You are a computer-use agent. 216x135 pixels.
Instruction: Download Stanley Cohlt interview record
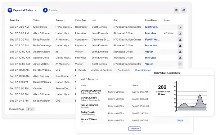coord(180,58)
